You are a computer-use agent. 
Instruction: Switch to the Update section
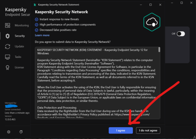pos(19,46)
